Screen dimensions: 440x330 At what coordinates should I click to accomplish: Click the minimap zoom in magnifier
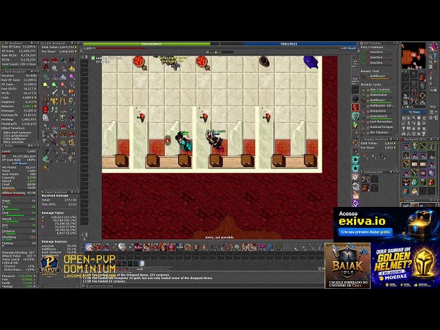pyautogui.click(x=431, y=57)
